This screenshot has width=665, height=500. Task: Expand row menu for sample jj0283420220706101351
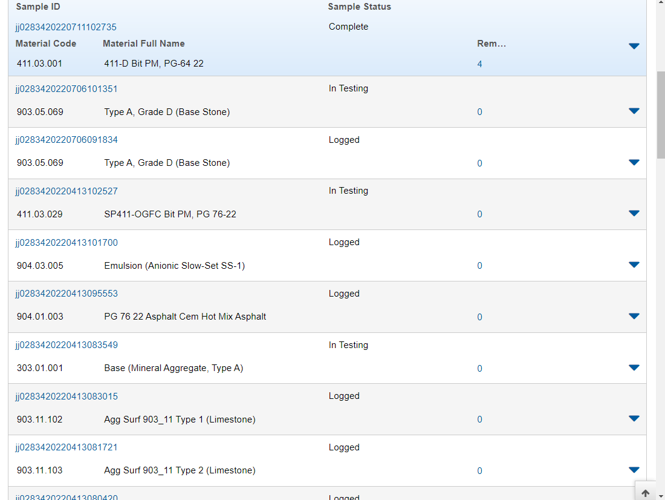click(634, 111)
